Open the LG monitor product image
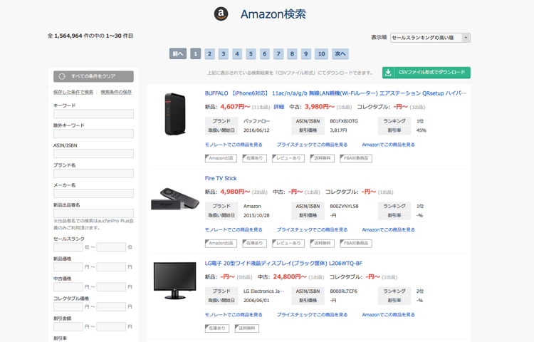The height and width of the screenshot is (342, 534). click(174, 280)
